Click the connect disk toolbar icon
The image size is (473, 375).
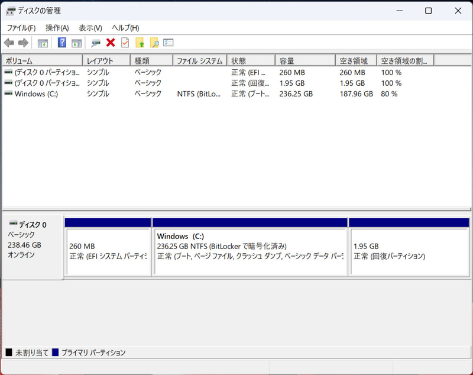tap(96, 43)
